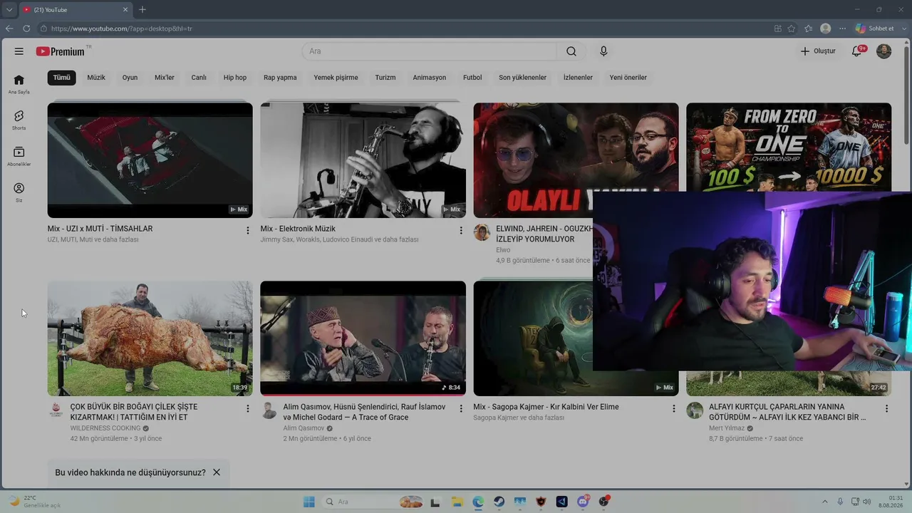Open a new browser tab
The image size is (912, 513).
pos(142,9)
